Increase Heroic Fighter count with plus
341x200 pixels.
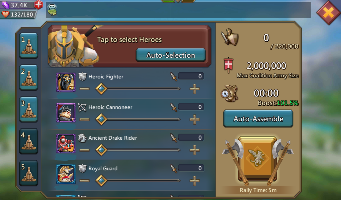[x=194, y=89]
